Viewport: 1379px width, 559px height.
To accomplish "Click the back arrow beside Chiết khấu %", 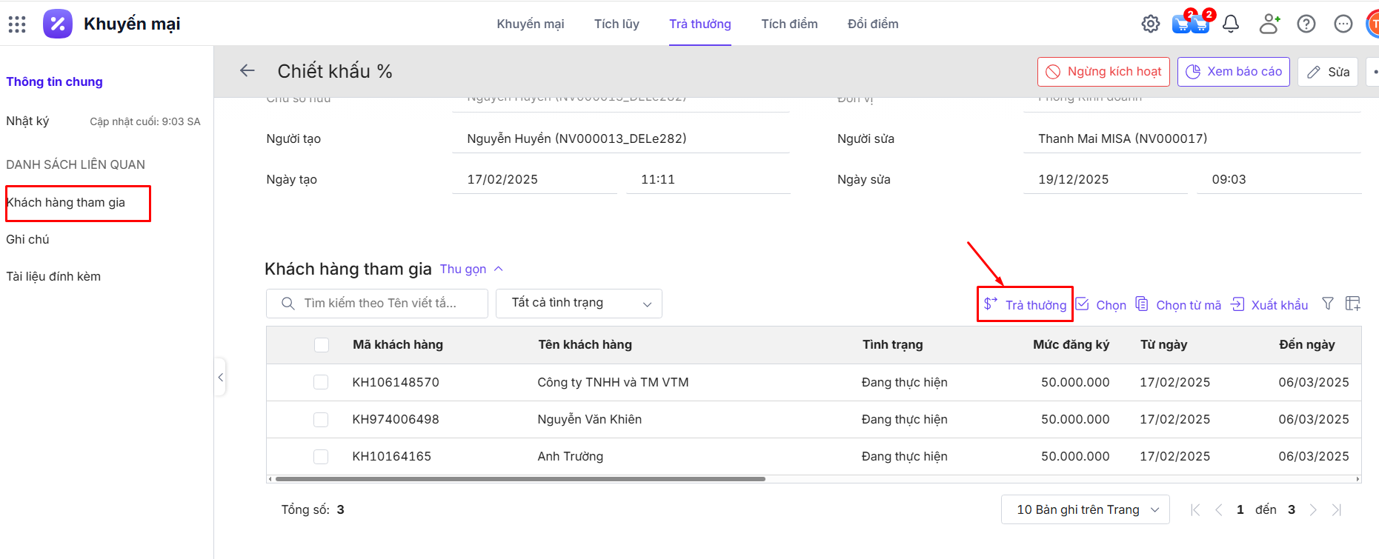I will (247, 71).
